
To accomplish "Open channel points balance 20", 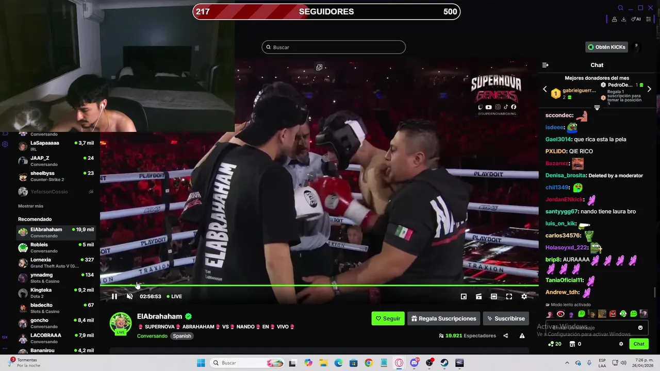I will pos(555,344).
